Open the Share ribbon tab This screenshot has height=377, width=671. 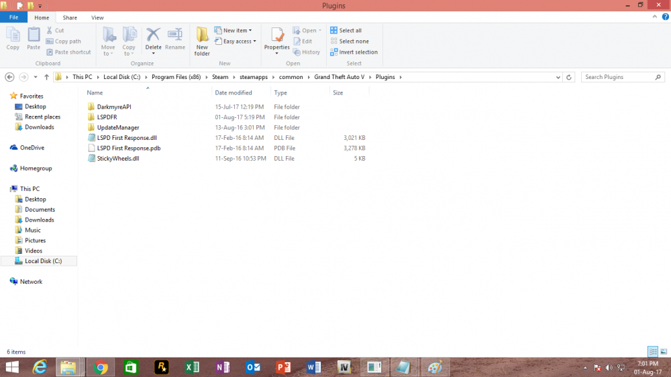click(70, 17)
